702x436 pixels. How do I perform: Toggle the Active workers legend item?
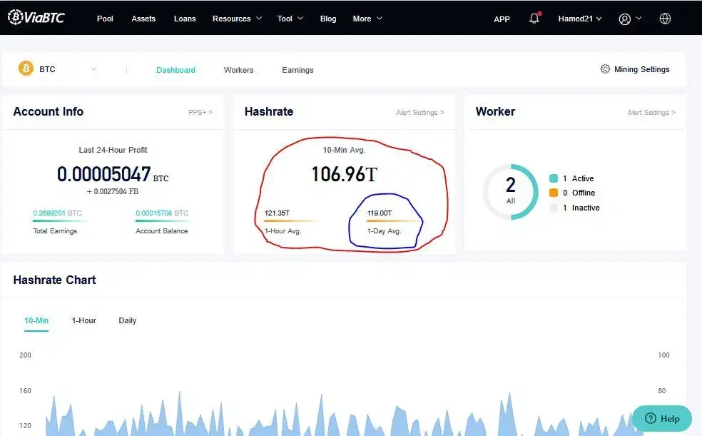(x=554, y=178)
